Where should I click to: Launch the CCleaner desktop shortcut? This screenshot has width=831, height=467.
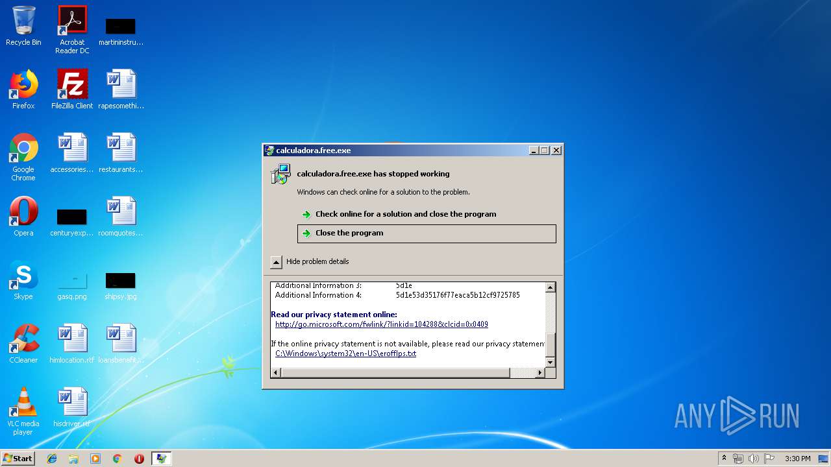coord(23,344)
